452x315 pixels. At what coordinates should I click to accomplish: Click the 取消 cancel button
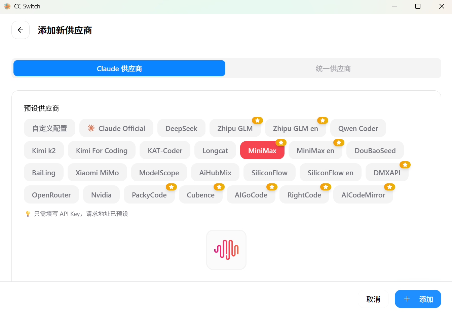tap(373, 299)
